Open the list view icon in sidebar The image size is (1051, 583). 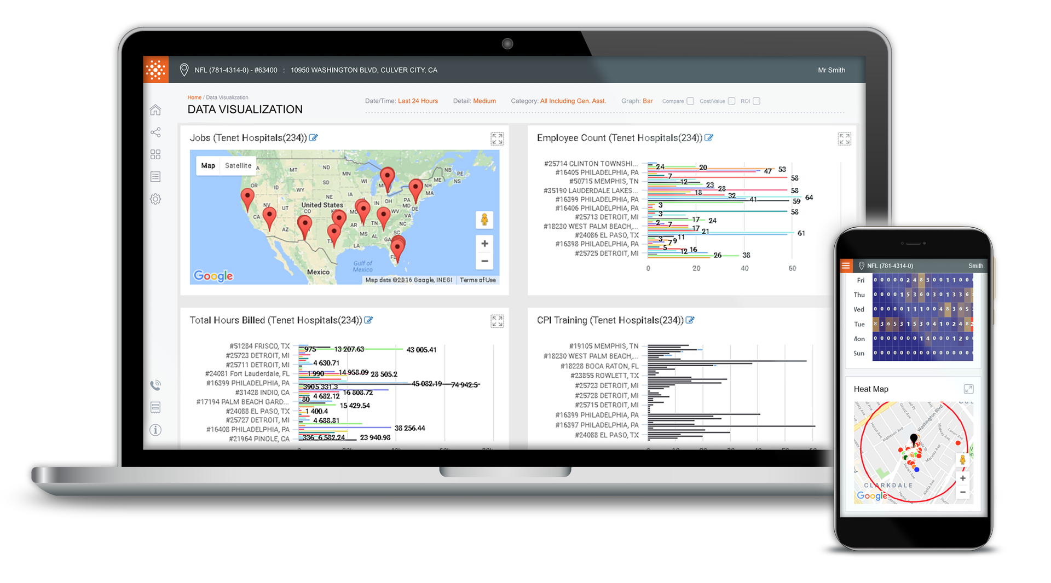point(155,176)
